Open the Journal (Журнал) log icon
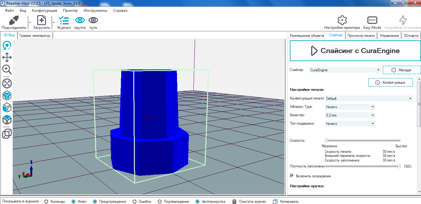The image size is (421, 204). coord(64,21)
